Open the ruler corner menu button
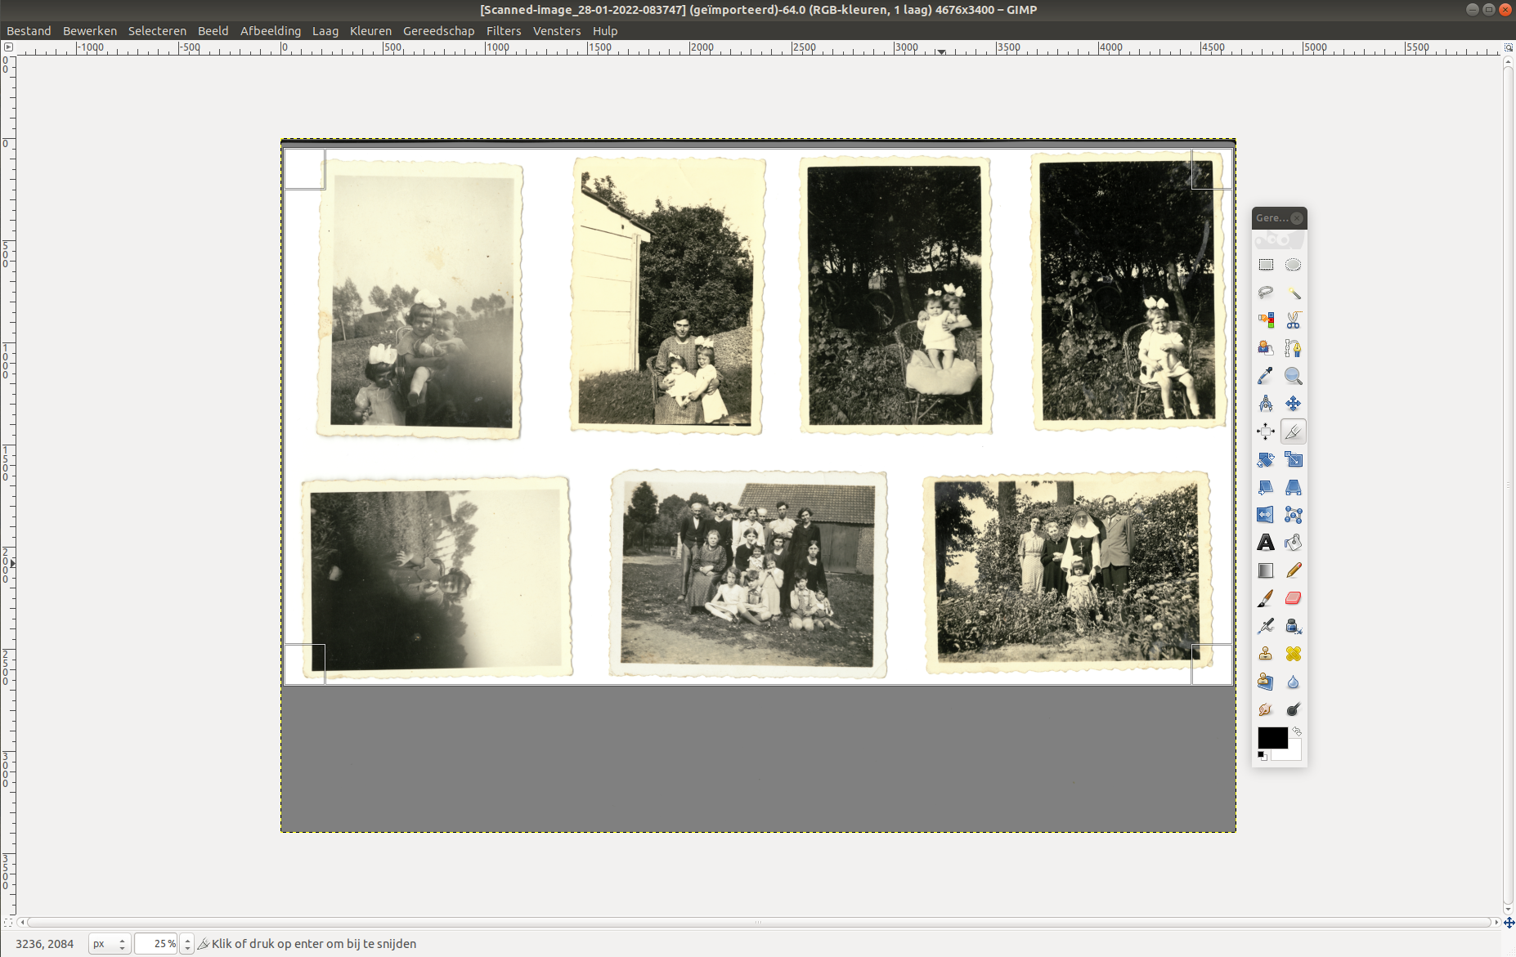 tap(8, 47)
